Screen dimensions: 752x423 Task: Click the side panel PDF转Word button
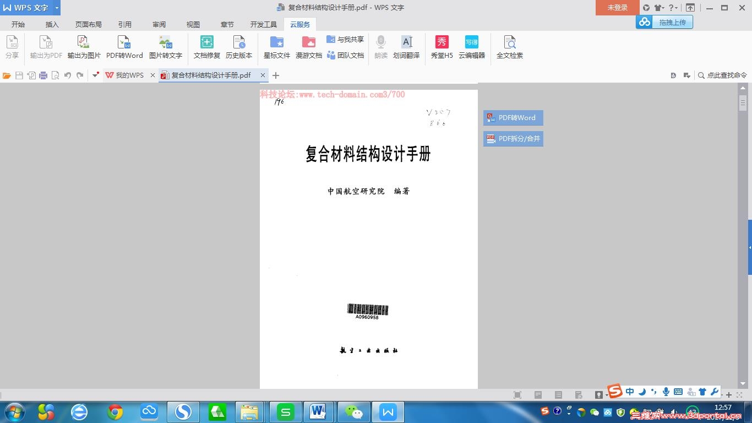point(513,118)
